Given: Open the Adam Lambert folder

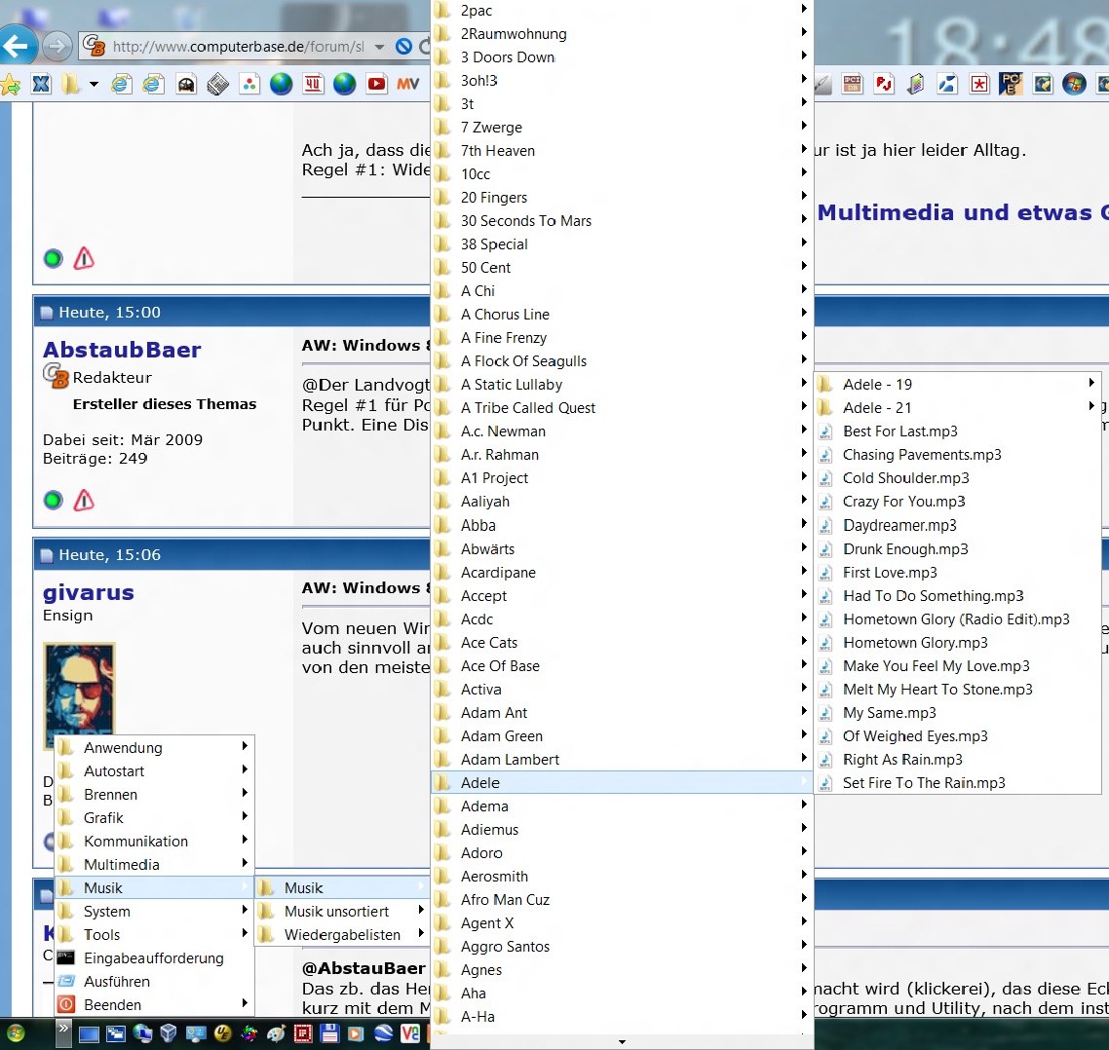Looking at the screenshot, I should 622,760.
